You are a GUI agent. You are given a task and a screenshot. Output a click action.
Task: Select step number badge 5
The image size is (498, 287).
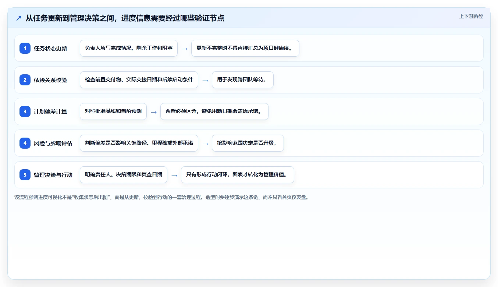click(25, 174)
